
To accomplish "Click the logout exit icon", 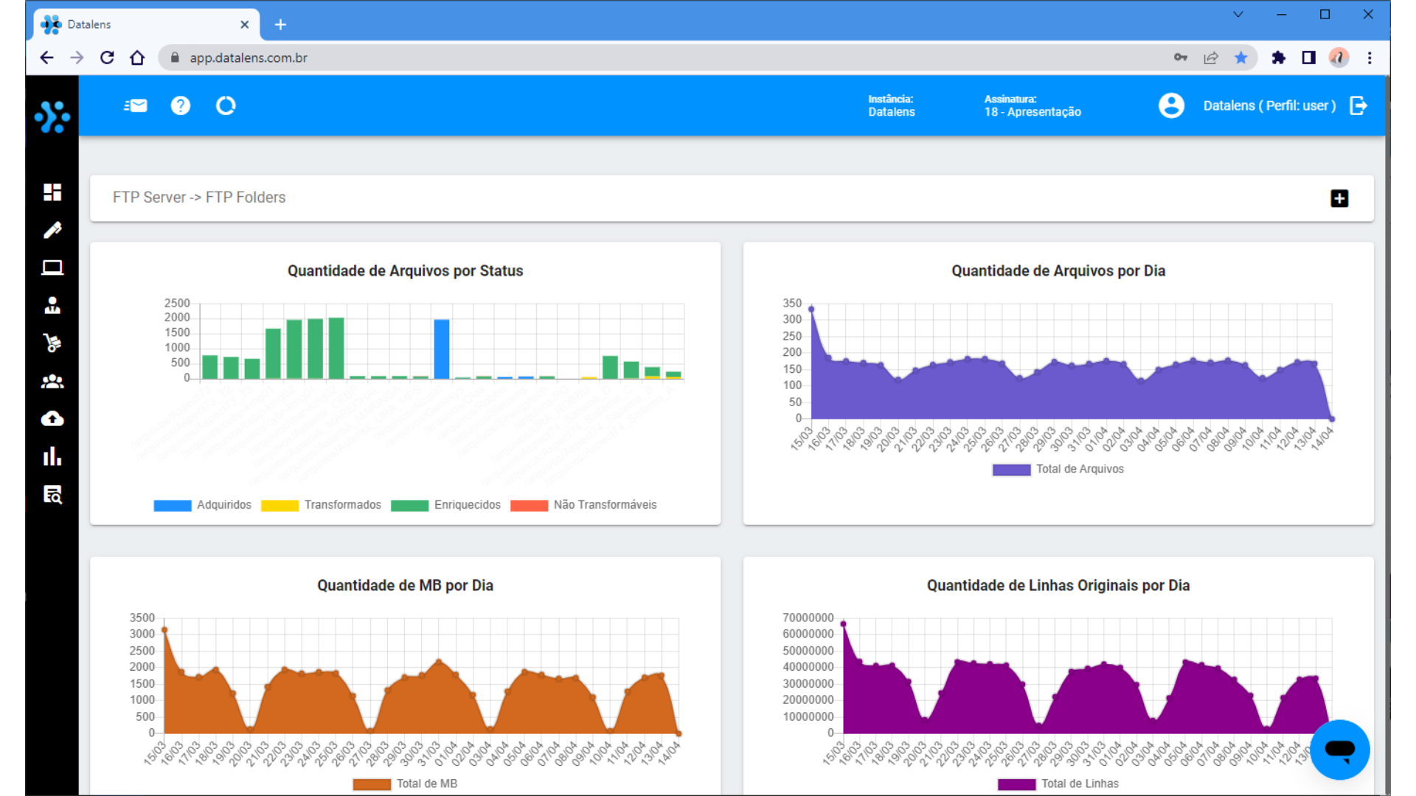I will click(1358, 105).
